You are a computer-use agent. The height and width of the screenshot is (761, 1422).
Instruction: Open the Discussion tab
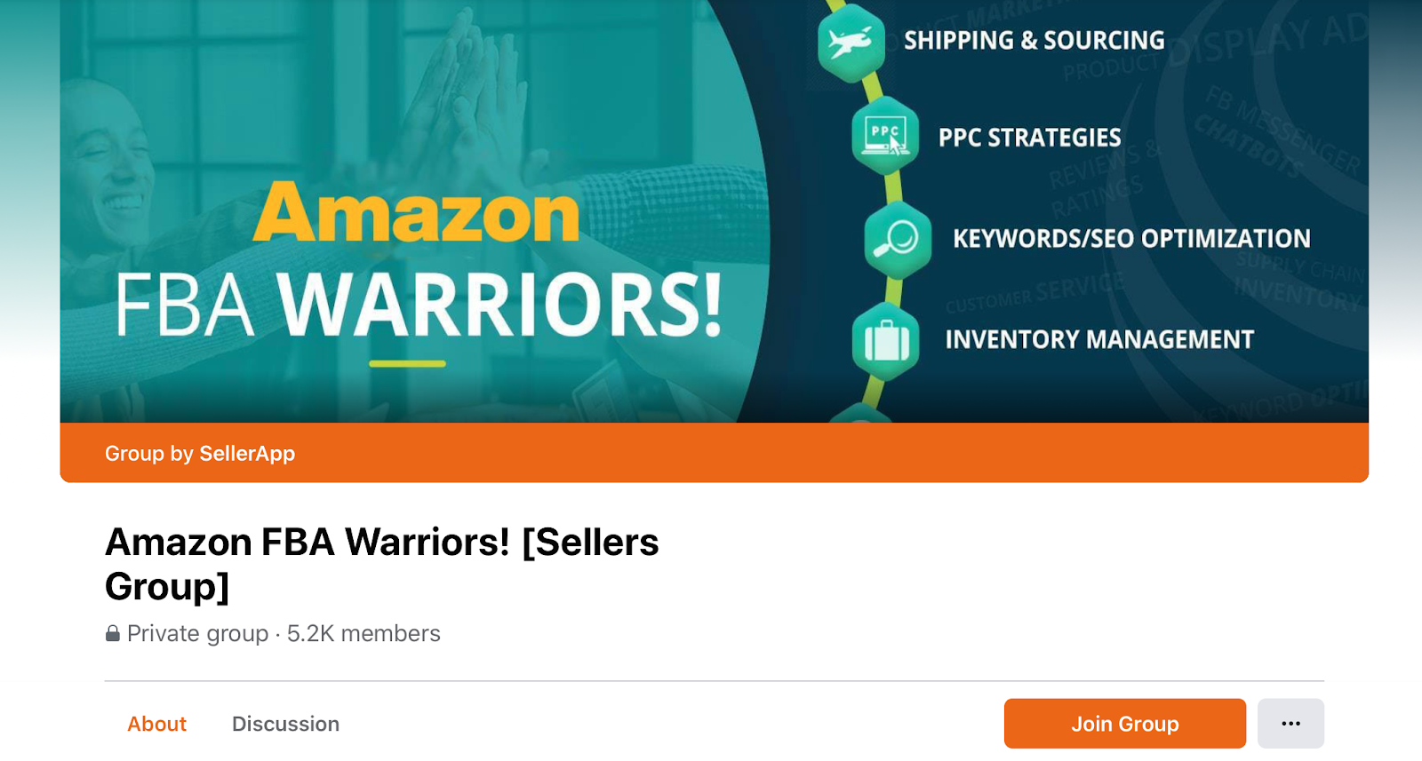(x=285, y=724)
